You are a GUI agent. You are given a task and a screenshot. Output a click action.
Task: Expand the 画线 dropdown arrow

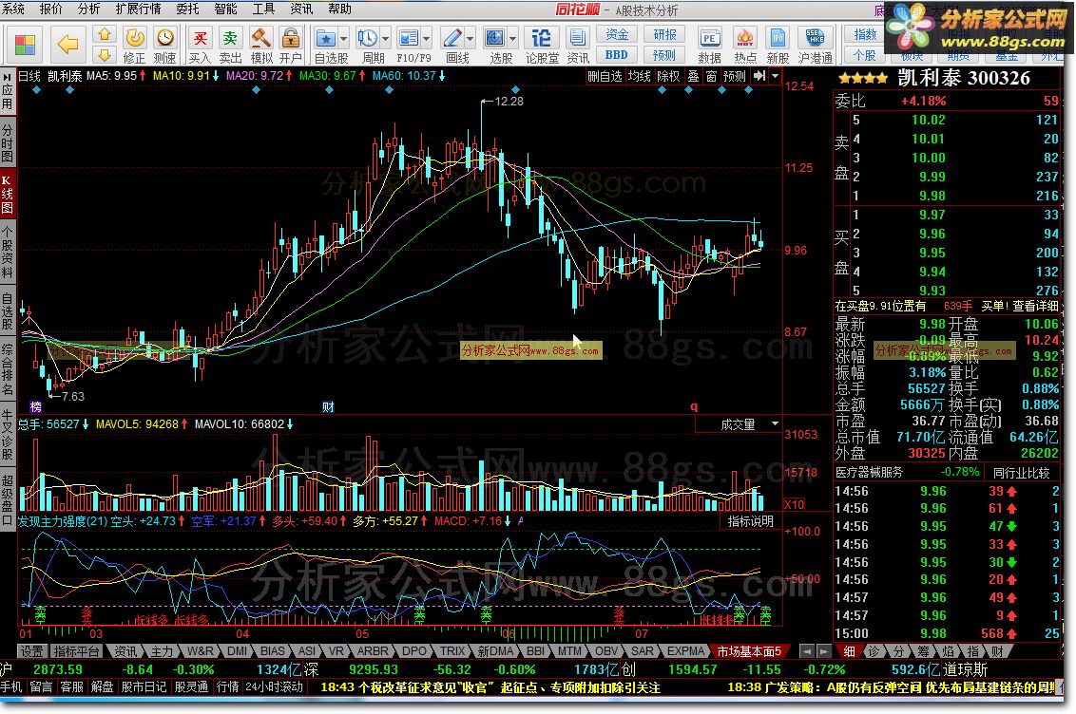[471, 38]
